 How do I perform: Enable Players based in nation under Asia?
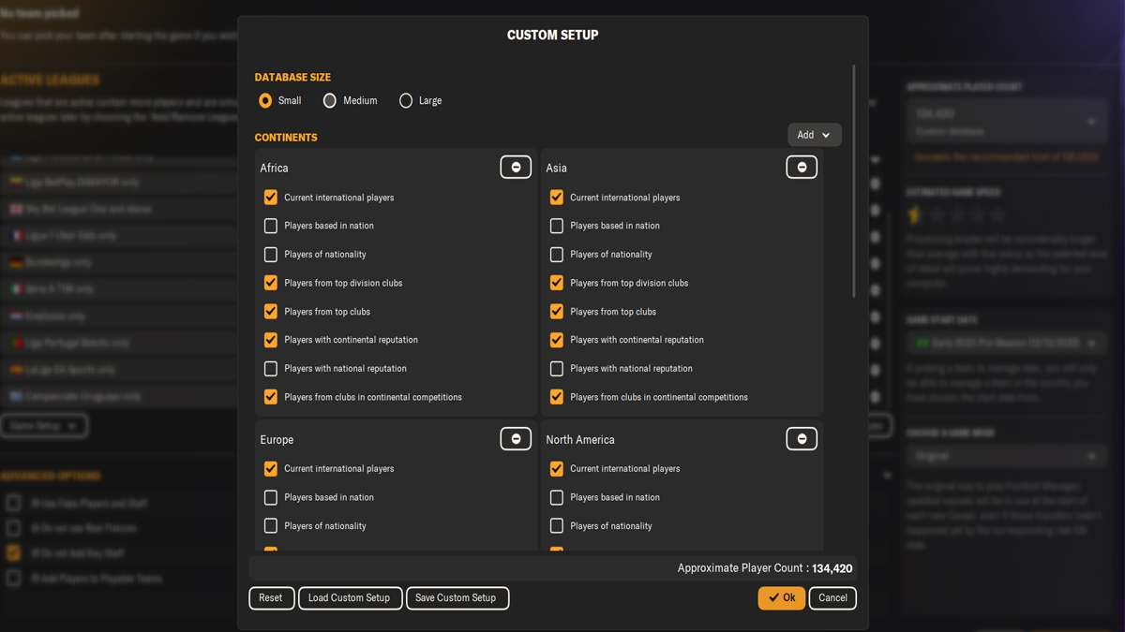click(x=556, y=226)
